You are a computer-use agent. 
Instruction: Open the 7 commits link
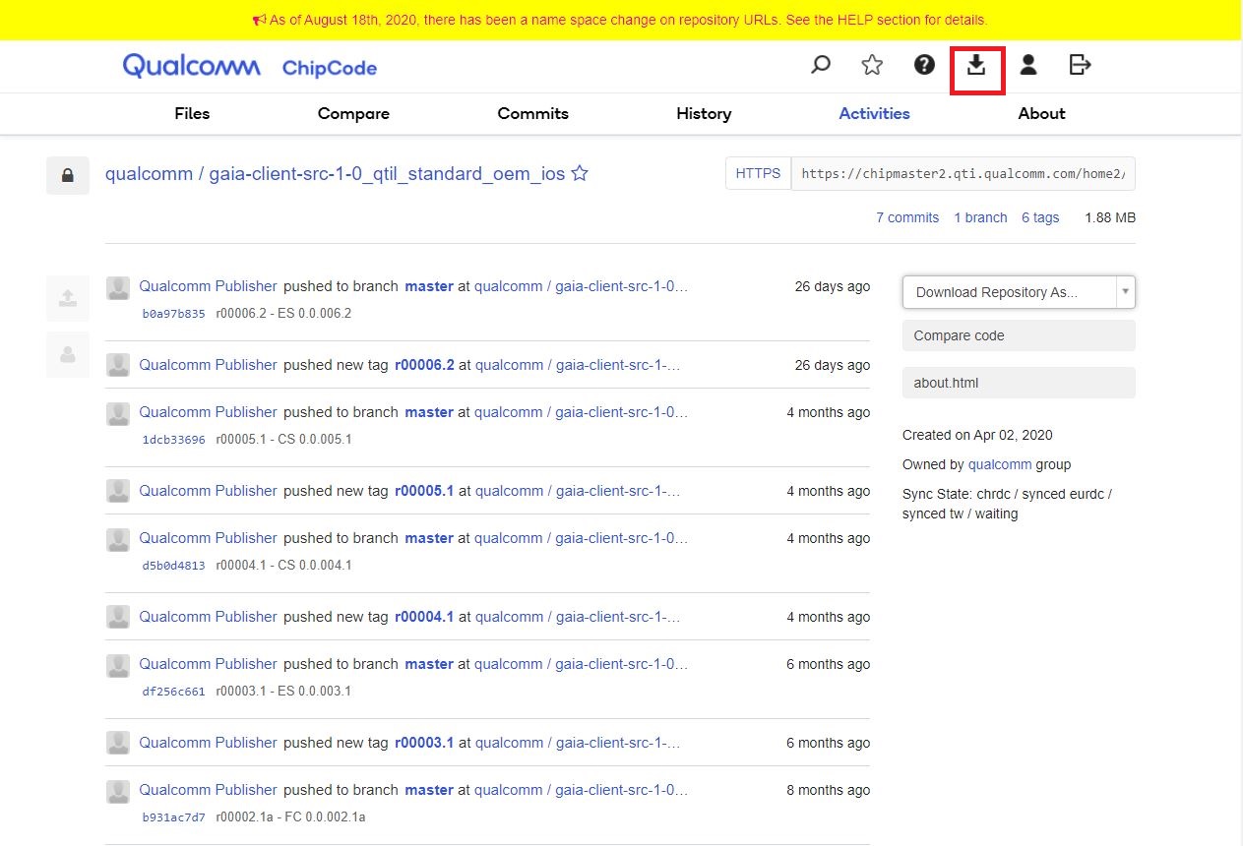pyautogui.click(x=907, y=217)
